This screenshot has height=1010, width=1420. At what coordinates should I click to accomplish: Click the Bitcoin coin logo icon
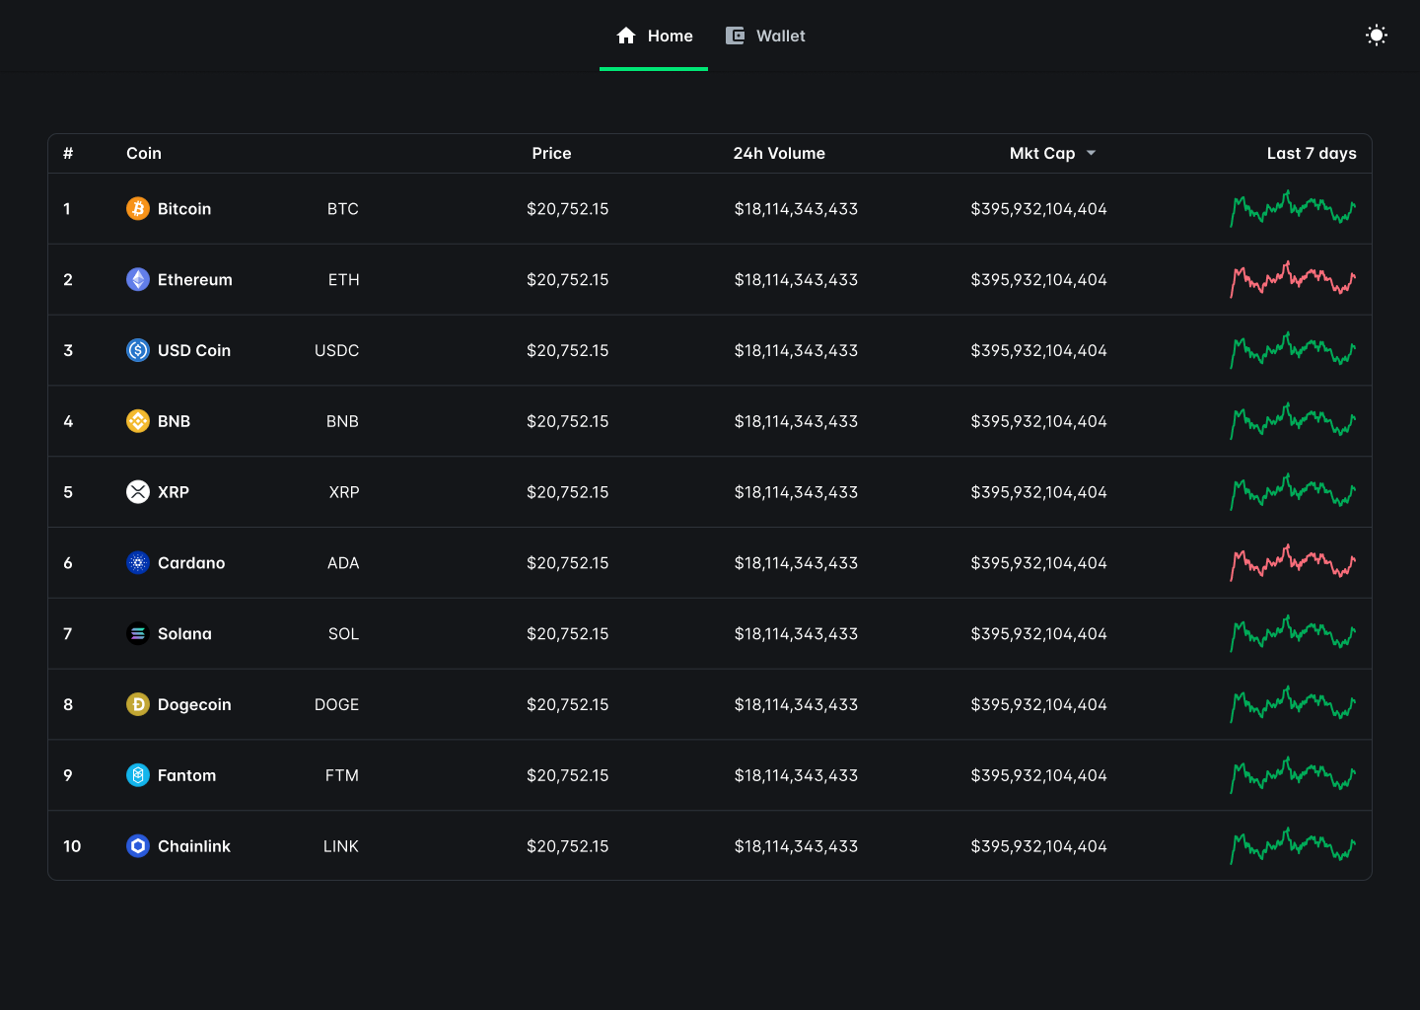pos(138,208)
